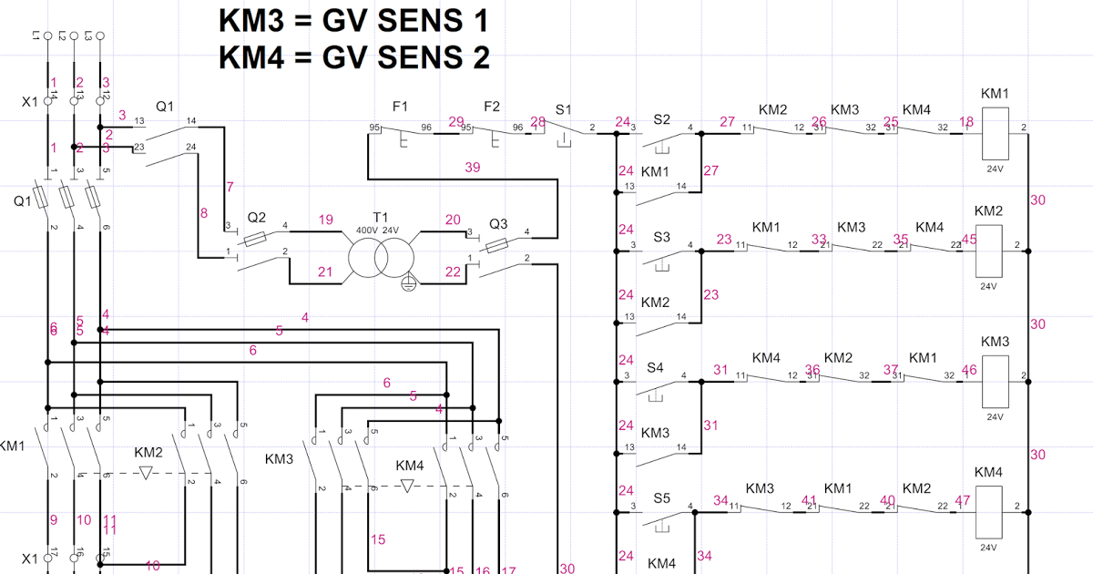Click wire number 21 below Q2
1093x574 pixels.
tap(325, 272)
